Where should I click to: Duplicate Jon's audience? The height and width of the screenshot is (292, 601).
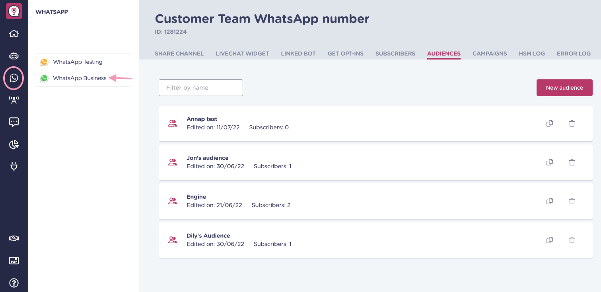click(x=550, y=162)
